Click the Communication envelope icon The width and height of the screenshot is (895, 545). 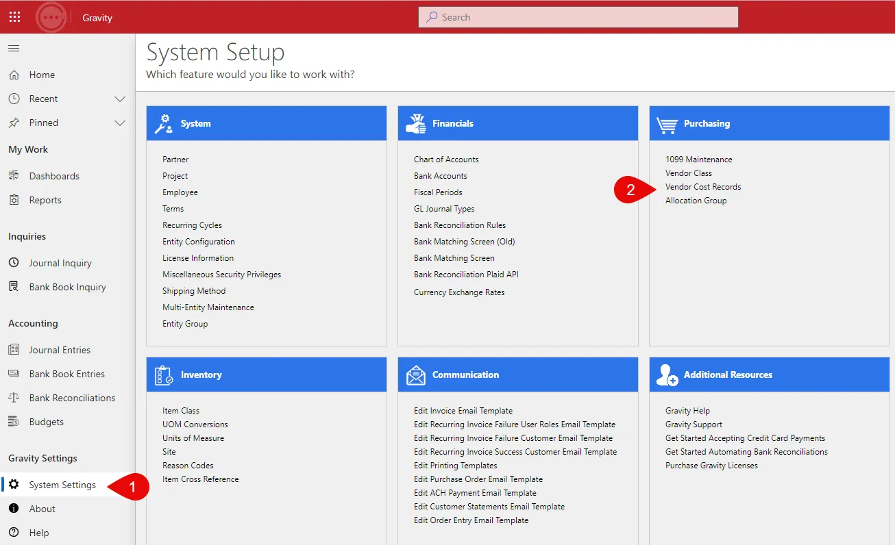pos(416,375)
